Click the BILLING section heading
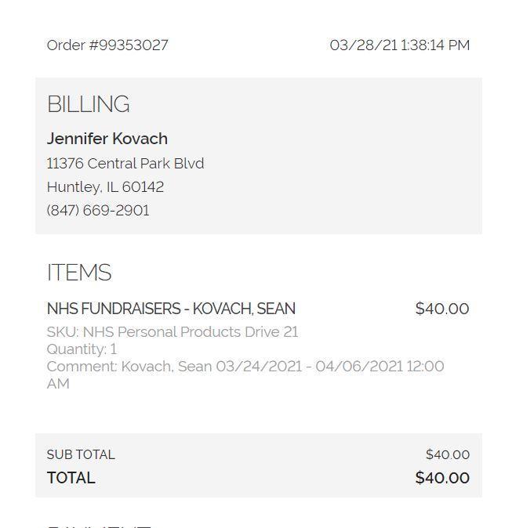Screen dimensions: 523x528 coord(88,104)
